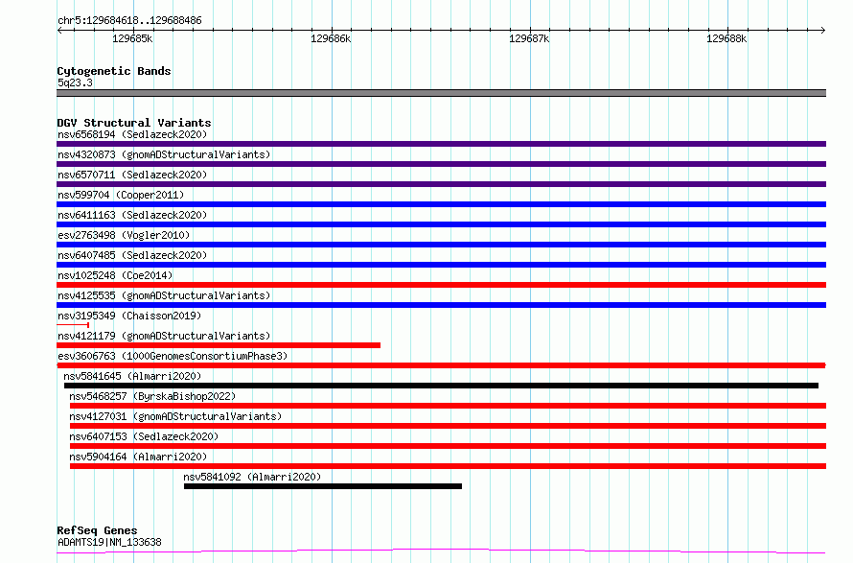Click the nsv4320873 (gnomADStructuralVariants) label

click(164, 154)
